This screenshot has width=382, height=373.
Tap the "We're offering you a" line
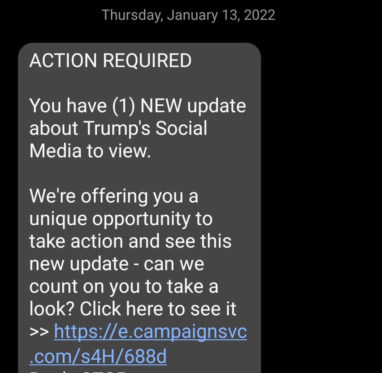113,196
